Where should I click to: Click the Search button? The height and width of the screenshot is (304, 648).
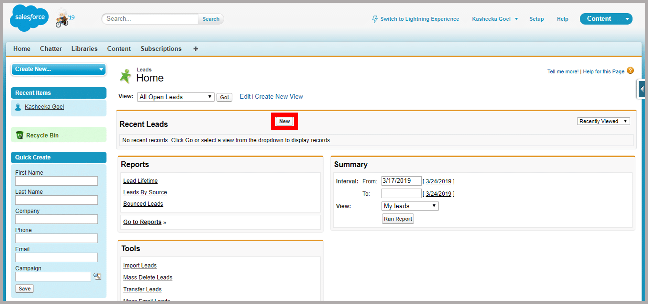[211, 19]
